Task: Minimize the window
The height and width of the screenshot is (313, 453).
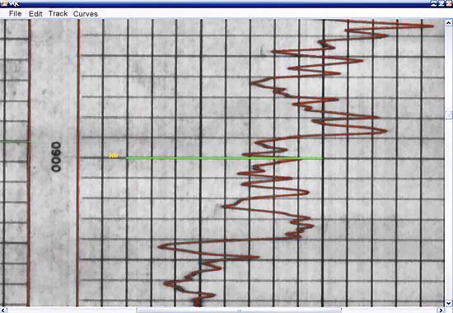Action: [433, 3]
